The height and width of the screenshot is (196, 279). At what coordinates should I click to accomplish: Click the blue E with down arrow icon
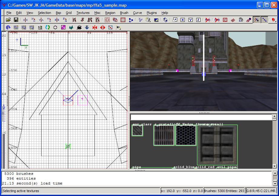coord(87,27)
